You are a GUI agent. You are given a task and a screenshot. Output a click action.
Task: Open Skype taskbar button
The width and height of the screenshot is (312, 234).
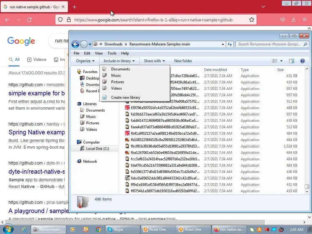pyautogui.click(x=122, y=229)
